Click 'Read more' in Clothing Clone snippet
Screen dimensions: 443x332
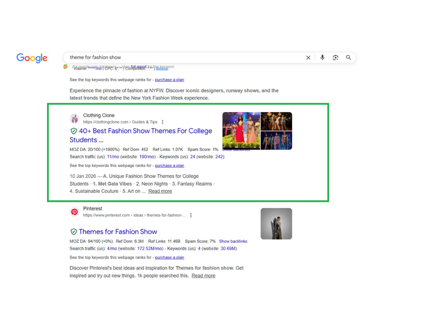point(160,191)
